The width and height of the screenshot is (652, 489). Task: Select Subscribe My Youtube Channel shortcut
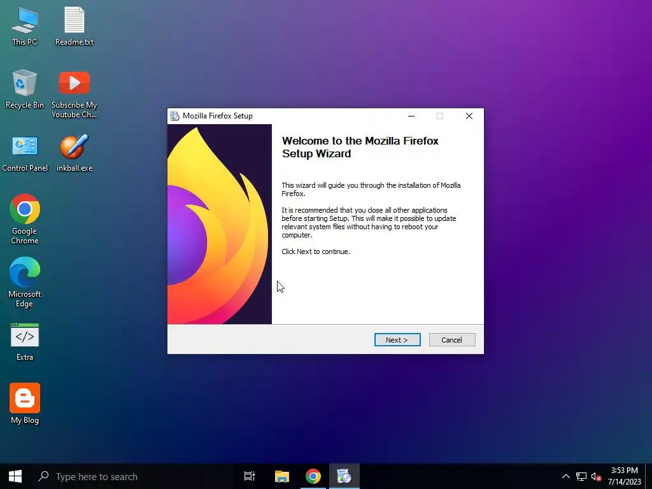(74, 95)
